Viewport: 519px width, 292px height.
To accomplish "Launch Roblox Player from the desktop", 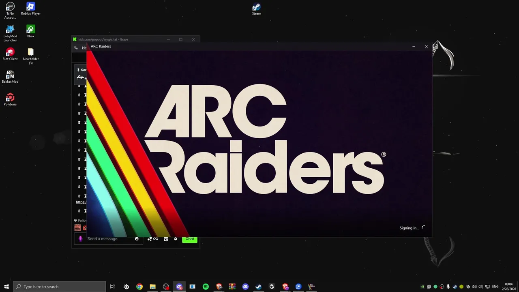I will pos(31,9).
